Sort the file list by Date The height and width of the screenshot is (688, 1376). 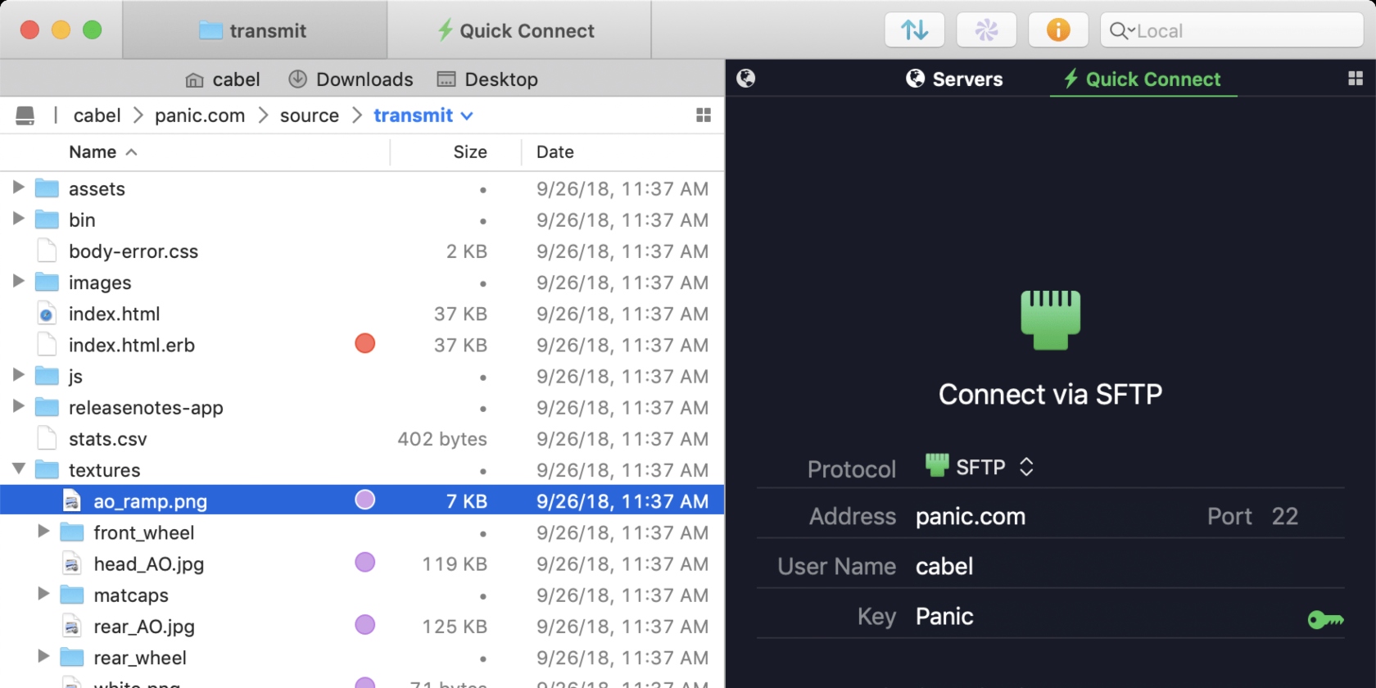click(554, 152)
